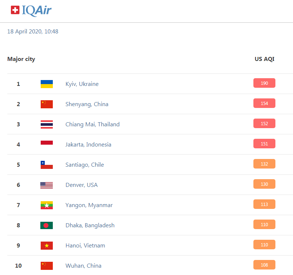
Task: Click the Thailand flag icon
Action: point(47,124)
